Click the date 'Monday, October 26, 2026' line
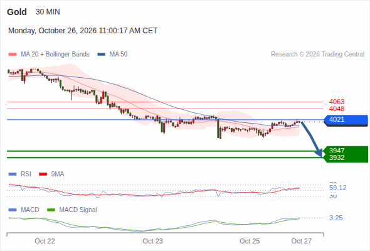The width and height of the screenshot is (370, 251). (83, 31)
